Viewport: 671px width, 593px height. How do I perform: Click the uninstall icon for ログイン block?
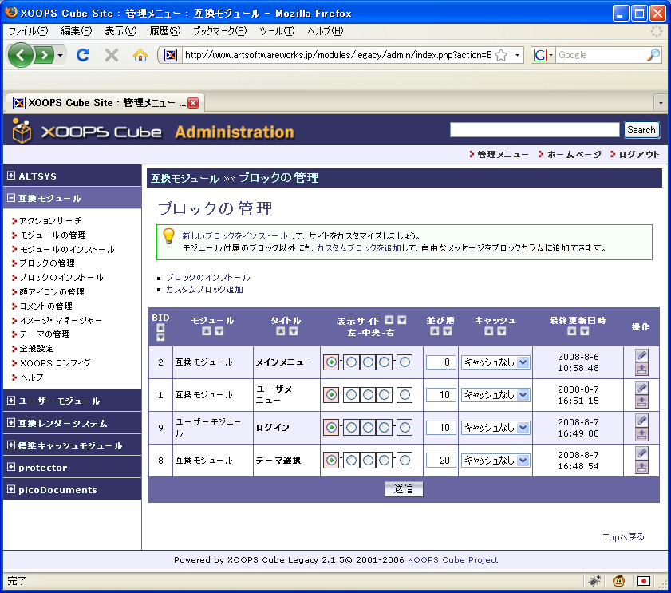[x=641, y=434]
